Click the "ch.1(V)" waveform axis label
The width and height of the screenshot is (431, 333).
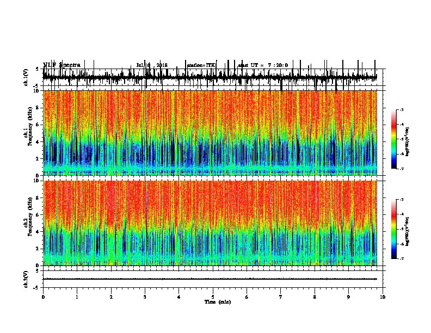(26, 77)
